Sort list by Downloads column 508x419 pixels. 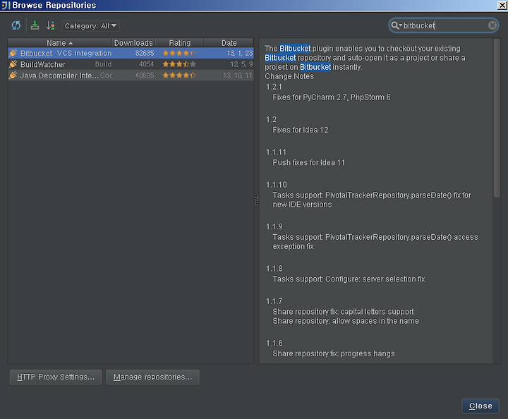pyautogui.click(x=133, y=43)
